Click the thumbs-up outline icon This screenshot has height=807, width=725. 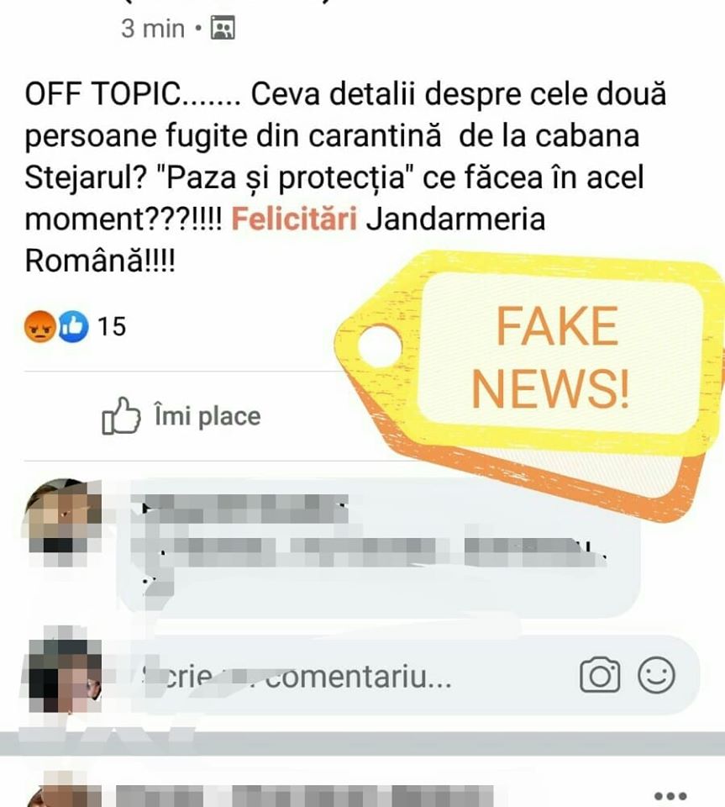(x=121, y=415)
